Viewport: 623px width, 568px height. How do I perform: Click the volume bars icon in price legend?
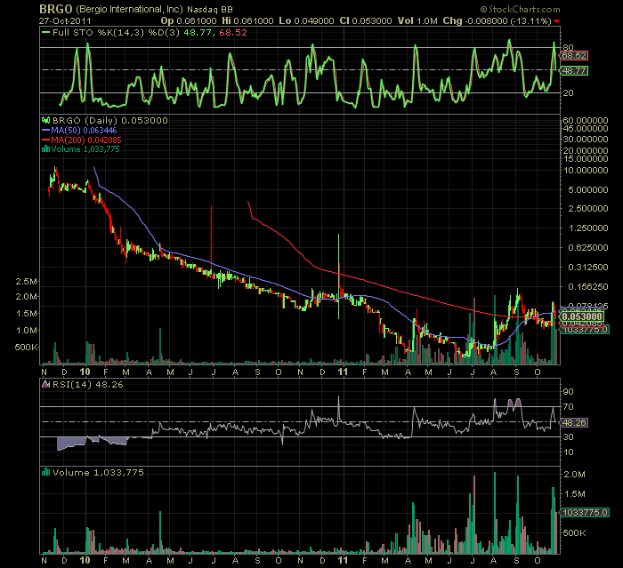tap(46, 149)
